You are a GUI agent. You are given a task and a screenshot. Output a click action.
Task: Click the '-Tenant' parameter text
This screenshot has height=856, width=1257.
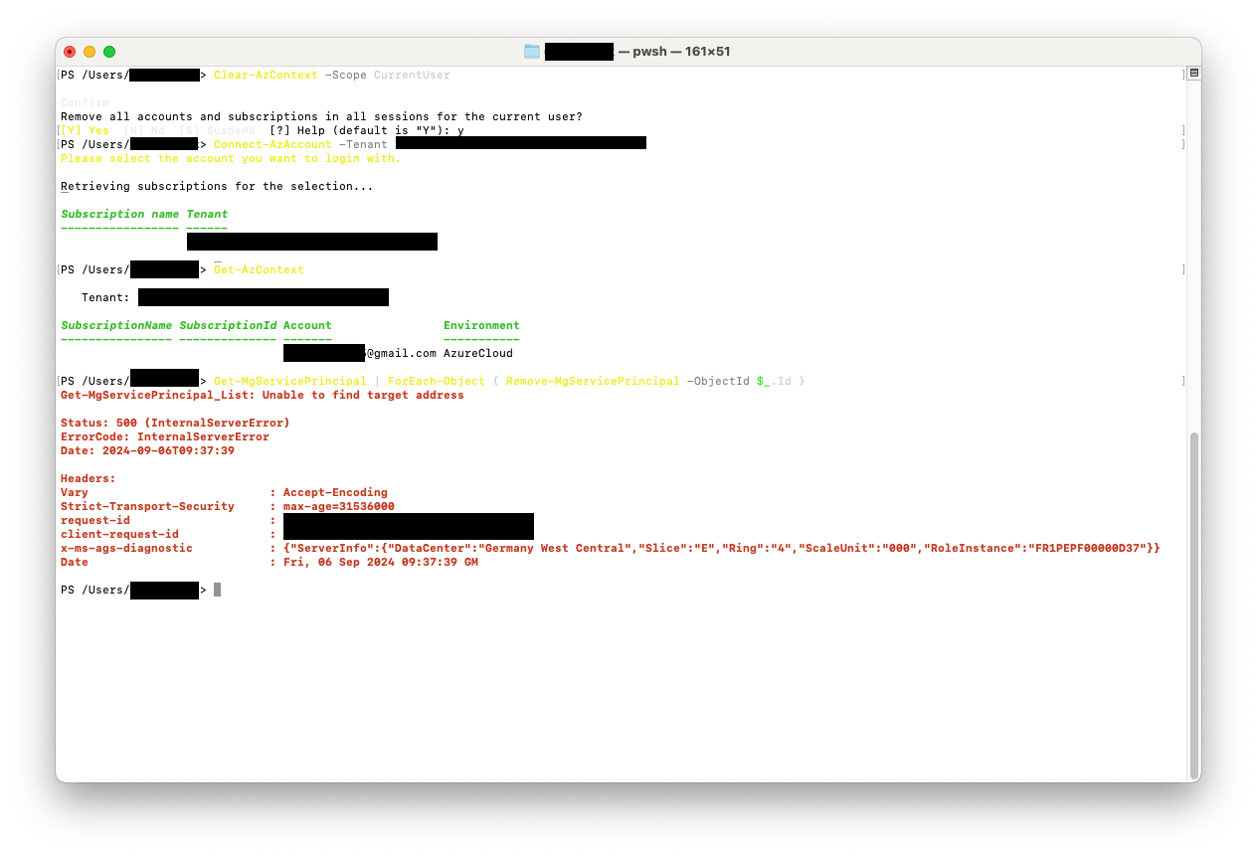pyautogui.click(x=363, y=145)
